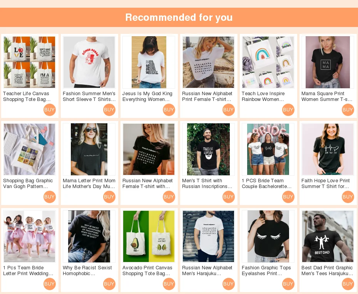Open Mama Letter Print Mom Life title link
This screenshot has height=294, width=358.
(x=89, y=183)
